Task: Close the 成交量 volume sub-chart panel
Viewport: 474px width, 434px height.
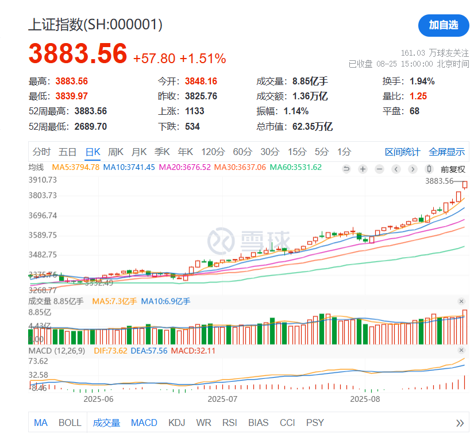Action: [x=461, y=301]
